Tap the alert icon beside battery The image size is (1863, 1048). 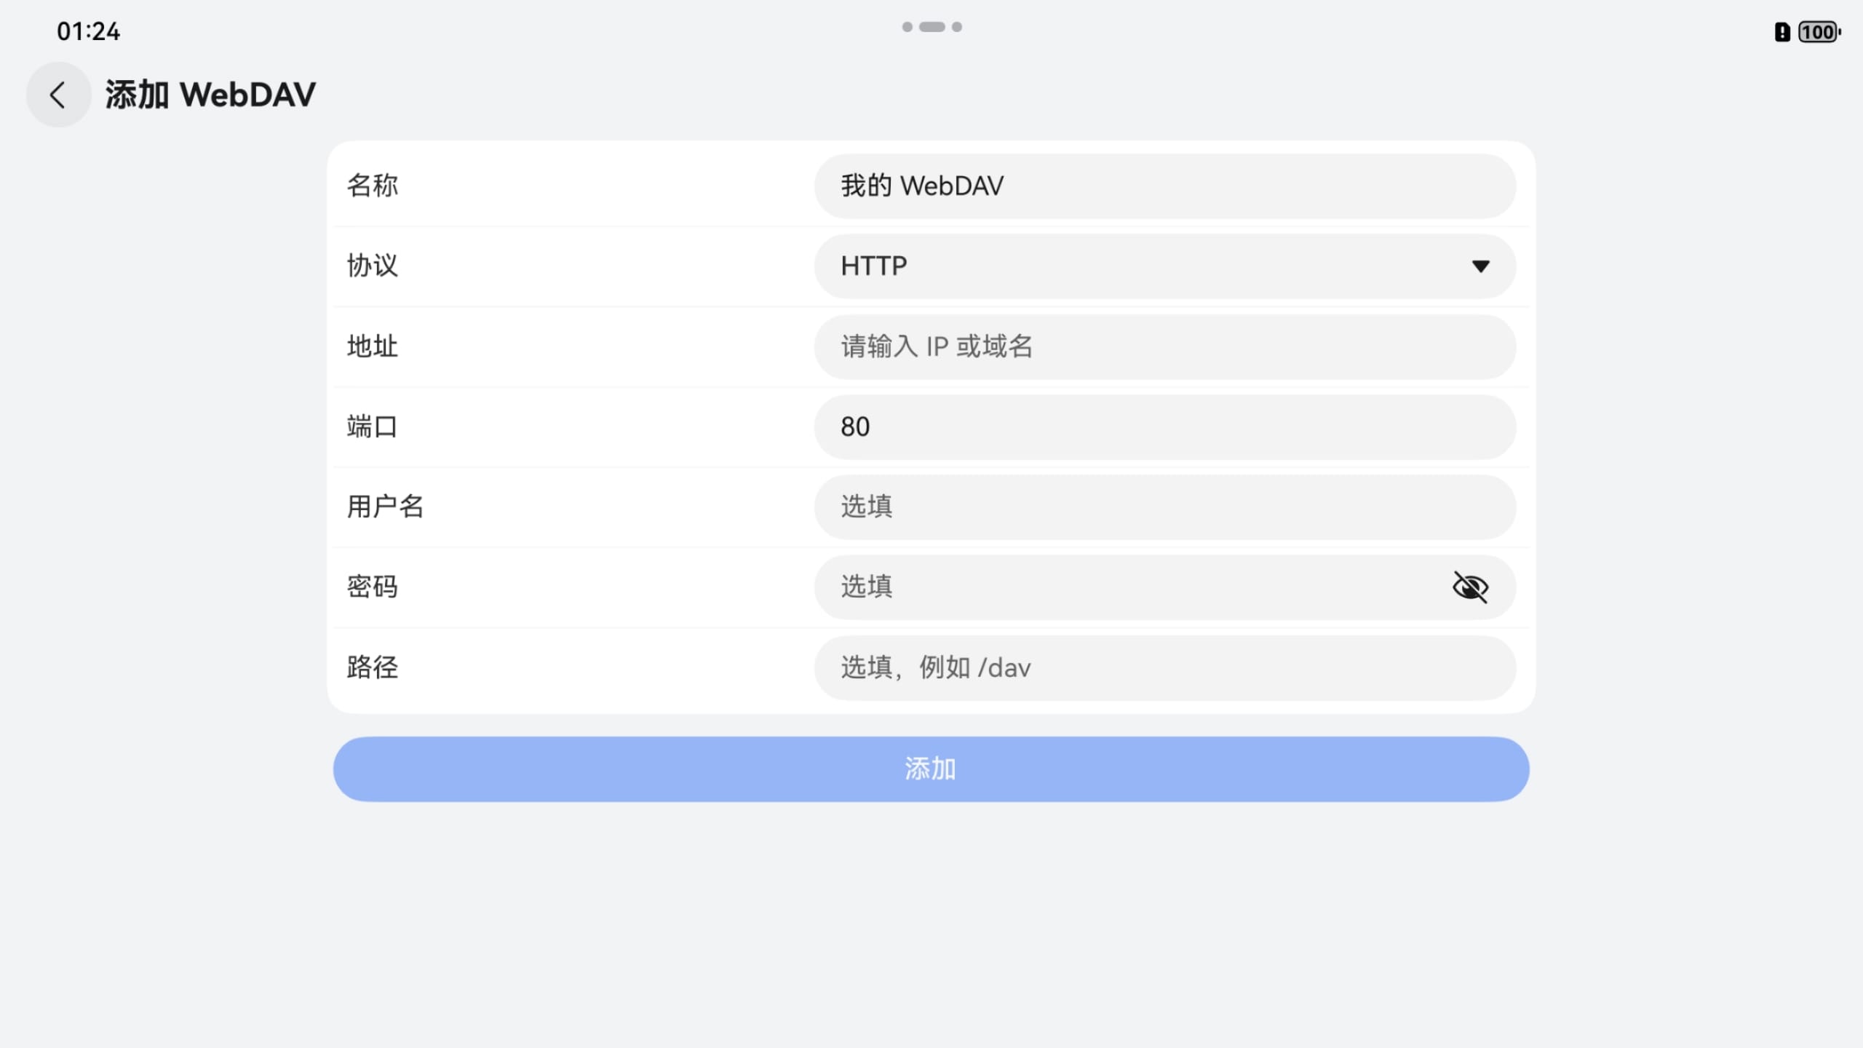coord(1781,32)
